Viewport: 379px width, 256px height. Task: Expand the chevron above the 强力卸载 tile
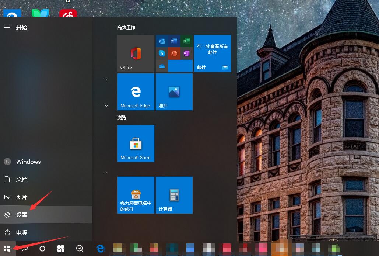(x=106, y=172)
